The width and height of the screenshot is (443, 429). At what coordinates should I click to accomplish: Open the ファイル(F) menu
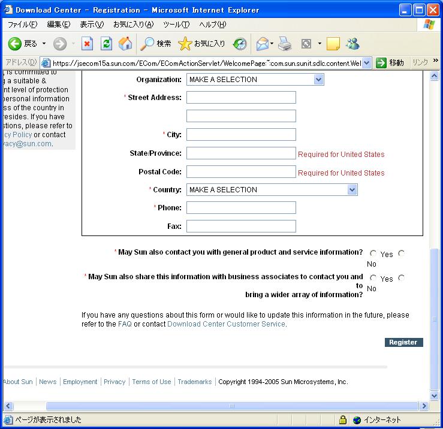tap(22, 25)
